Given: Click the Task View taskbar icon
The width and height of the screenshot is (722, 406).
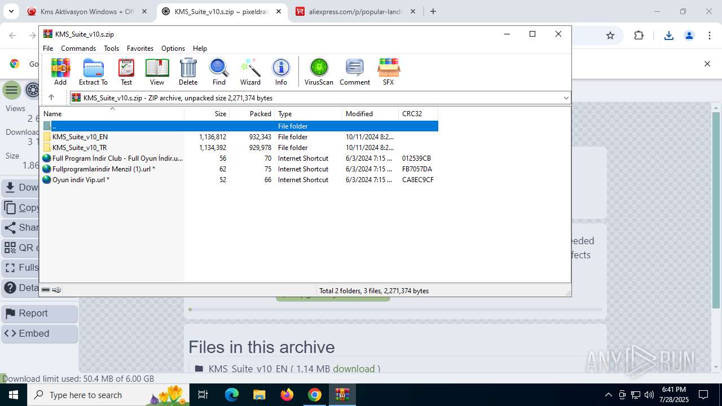Looking at the screenshot, I should tap(204, 395).
